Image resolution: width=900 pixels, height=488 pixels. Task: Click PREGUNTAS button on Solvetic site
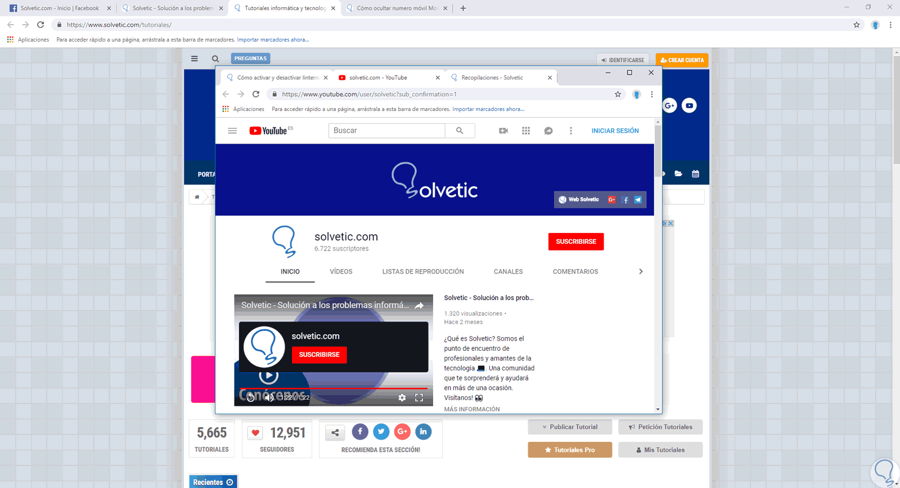point(250,59)
